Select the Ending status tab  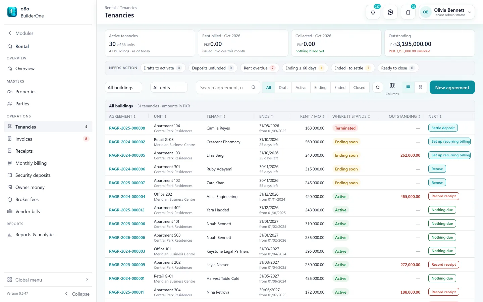(x=320, y=88)
